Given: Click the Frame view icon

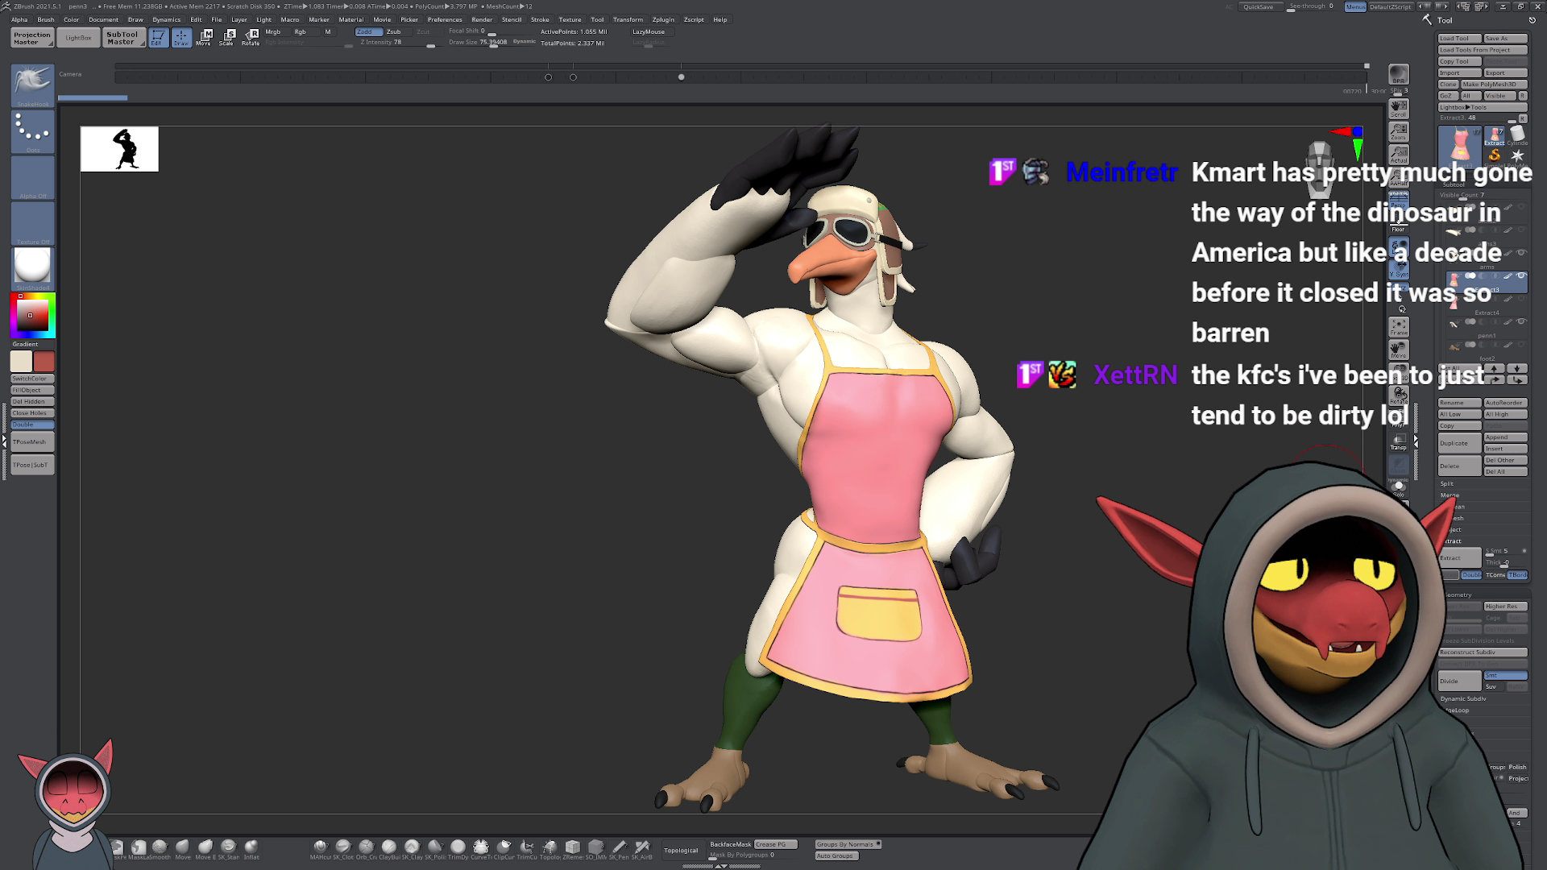Looking at the screenshot, I should 1398,326.
